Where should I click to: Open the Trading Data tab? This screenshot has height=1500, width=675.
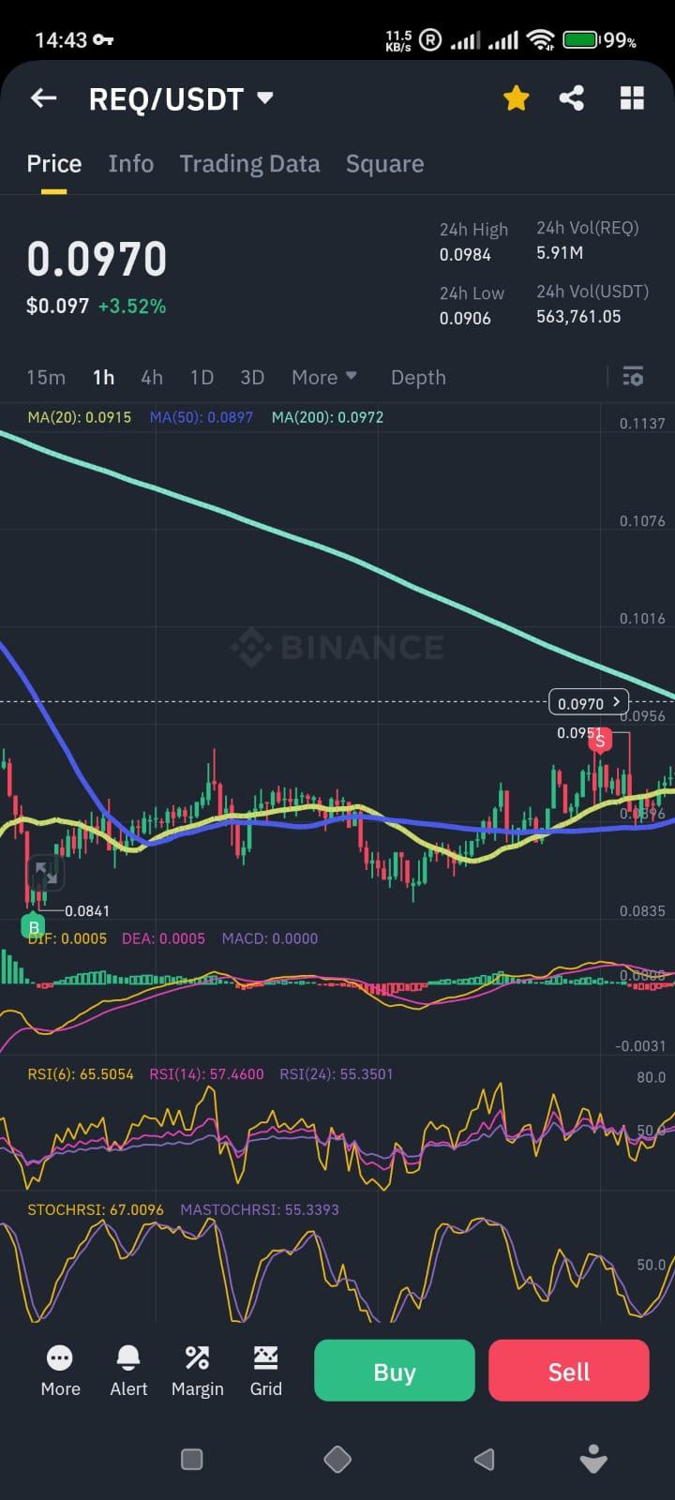(x=249, y=164)
